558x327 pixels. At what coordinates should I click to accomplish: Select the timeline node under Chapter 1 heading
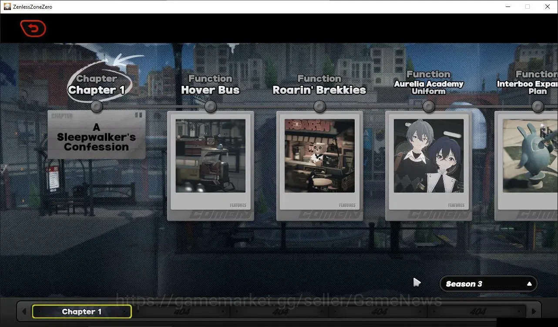97,107
